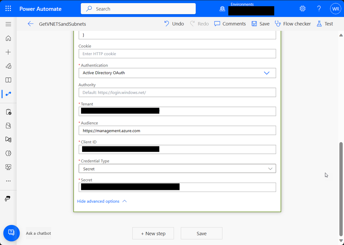Image resolution: width=344 pixels, height=245 pixels.
Task: Click the bottom Save button
Action: (x=202, y=233)
